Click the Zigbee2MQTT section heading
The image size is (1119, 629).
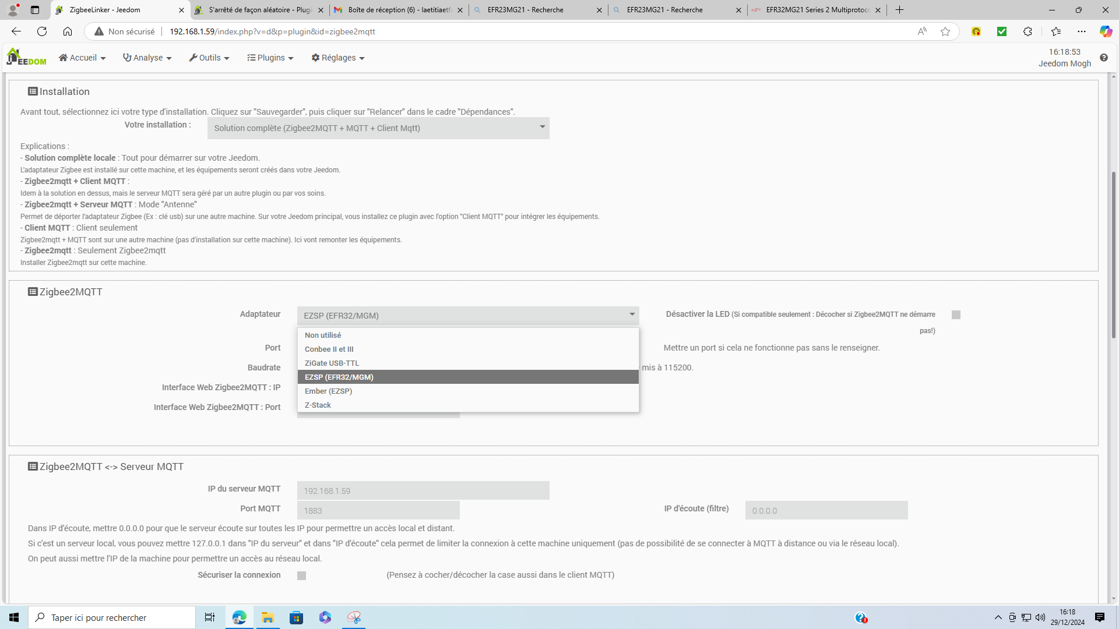(65, 292)
